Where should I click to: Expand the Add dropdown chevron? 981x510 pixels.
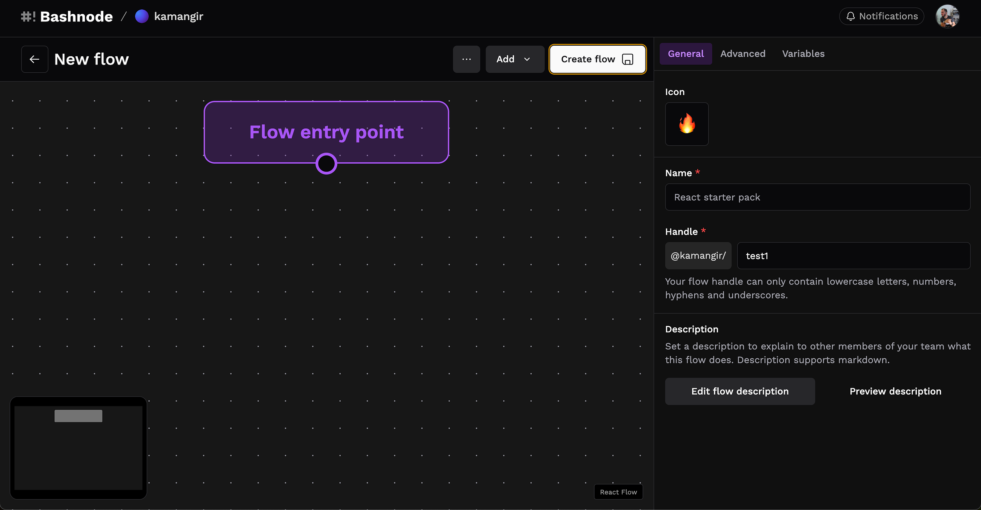[x=527, y=59]
